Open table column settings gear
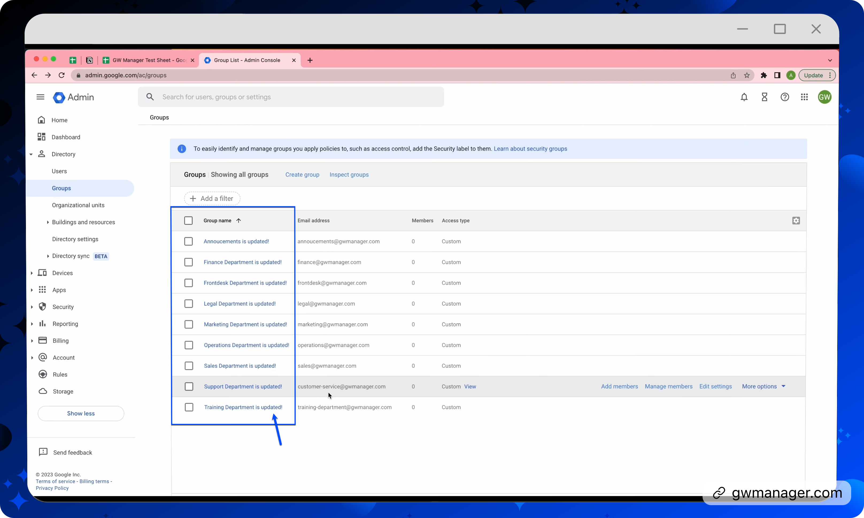Image resolution: width=864 pixels, height=518 pixels. point(796,220)
